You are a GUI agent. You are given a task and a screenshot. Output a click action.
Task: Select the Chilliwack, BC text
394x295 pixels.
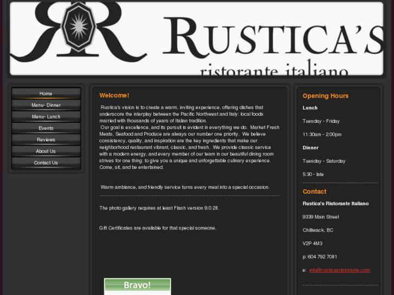(318, 230)
